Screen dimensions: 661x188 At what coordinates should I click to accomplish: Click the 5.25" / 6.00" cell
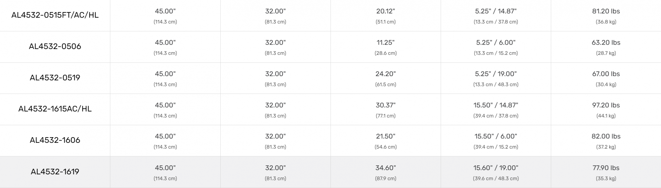496,43
